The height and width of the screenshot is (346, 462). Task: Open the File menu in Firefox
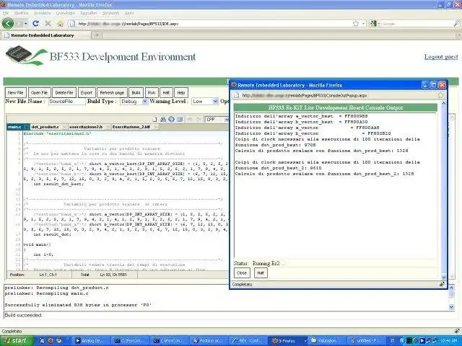point(6,13)
